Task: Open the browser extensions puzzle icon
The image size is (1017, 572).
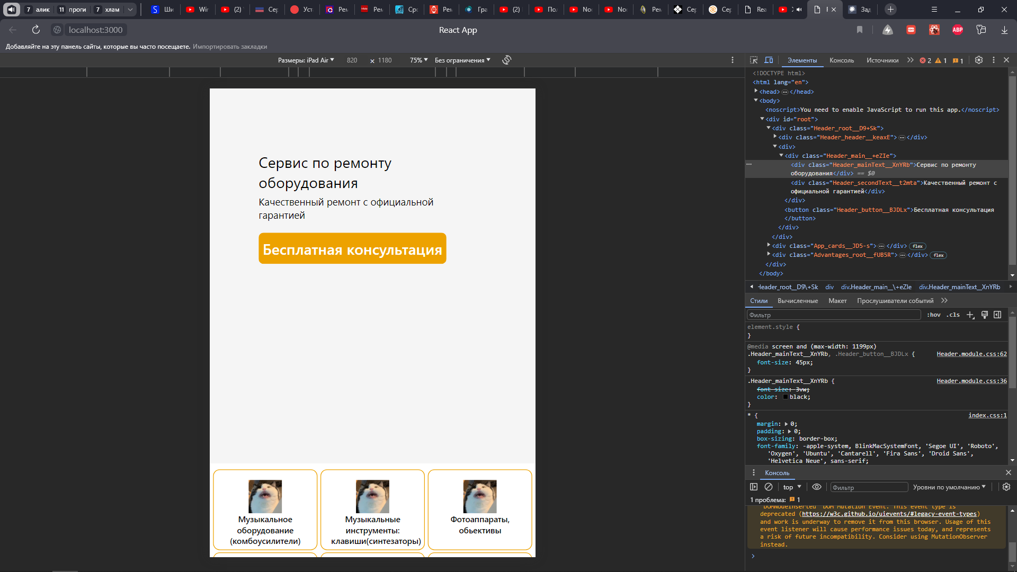Action: click(981, 30)
